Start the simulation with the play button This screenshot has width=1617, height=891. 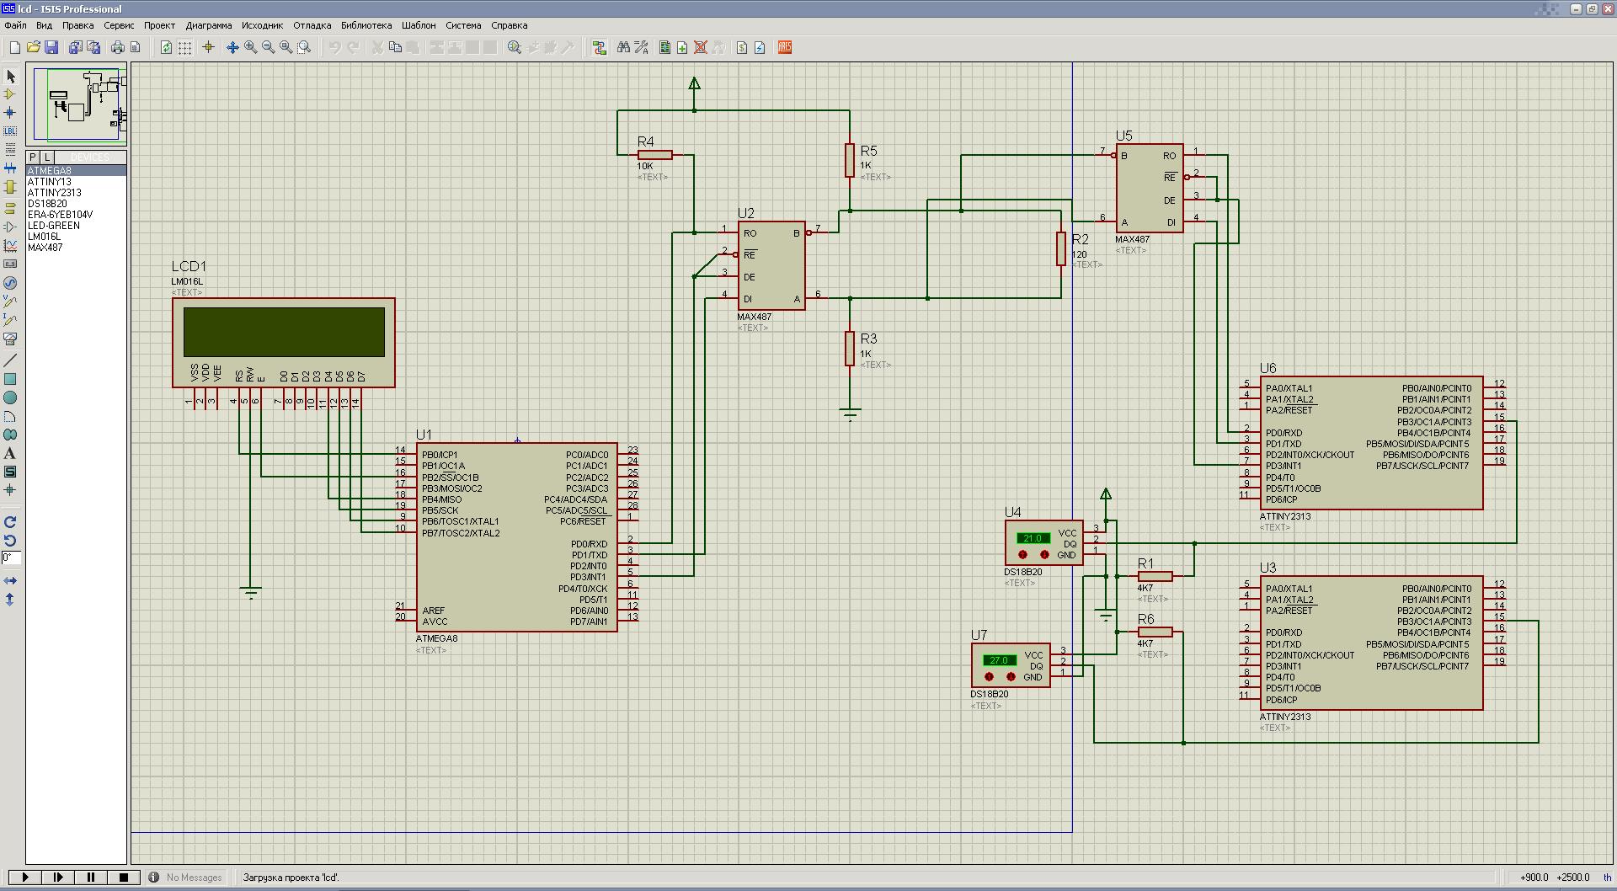pyautogui.click(x=25, y=877)
